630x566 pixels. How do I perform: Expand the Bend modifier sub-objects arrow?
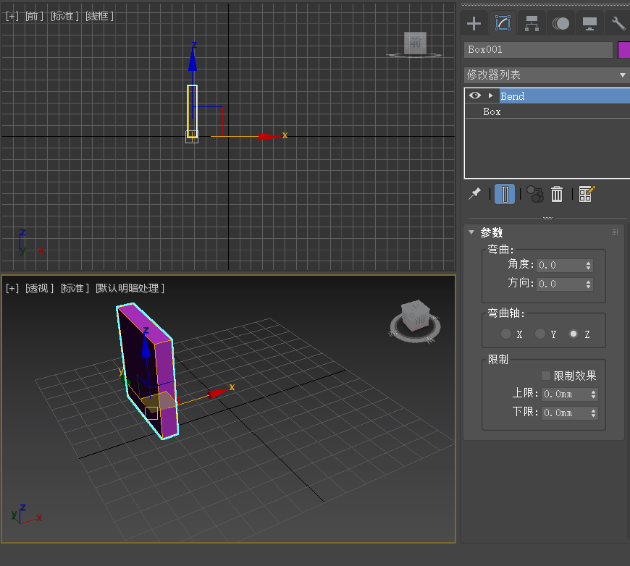(x=490, y=96)
